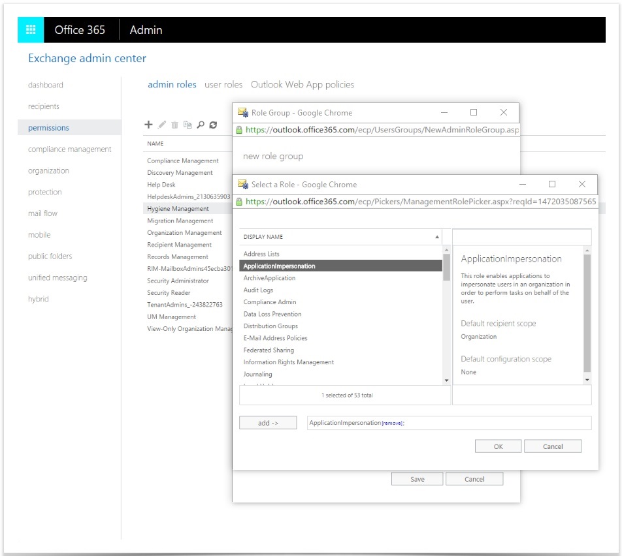
Task: Click the padlock icon in Select a Role address bar
Action: [239, 202]
